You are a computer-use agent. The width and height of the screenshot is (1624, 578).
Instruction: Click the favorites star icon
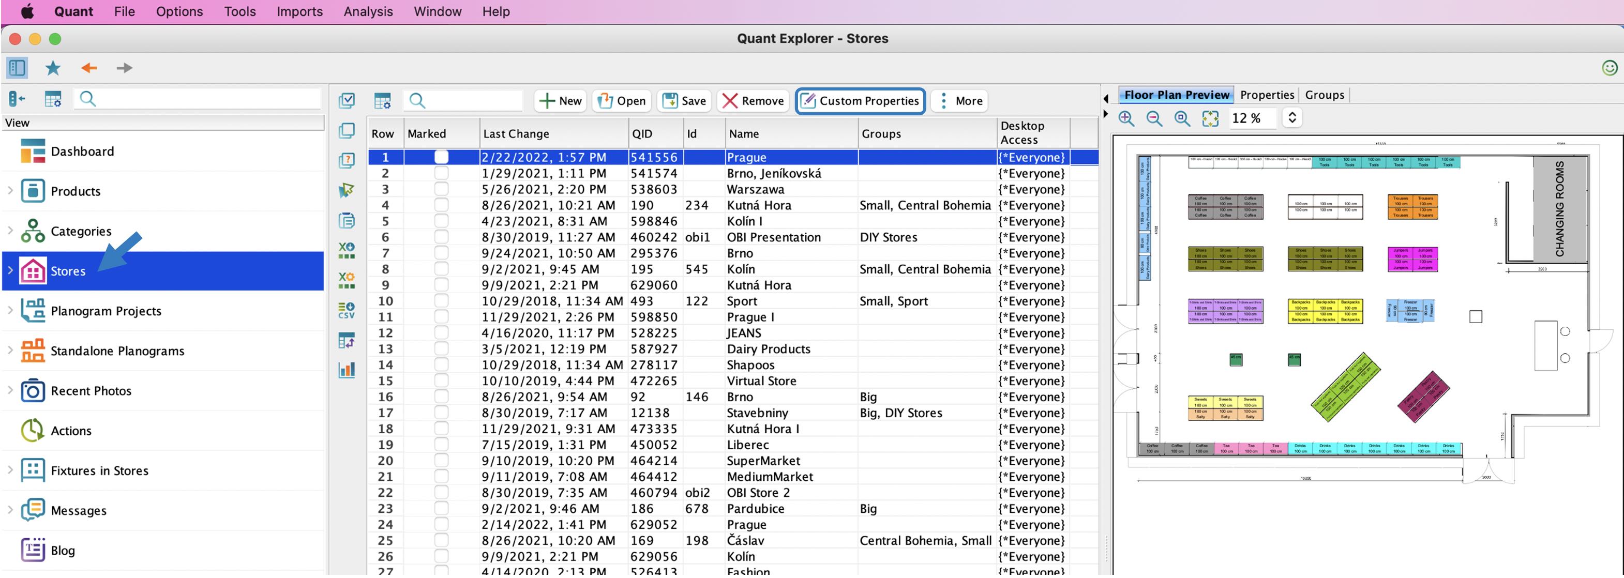(x=53, y=67)
